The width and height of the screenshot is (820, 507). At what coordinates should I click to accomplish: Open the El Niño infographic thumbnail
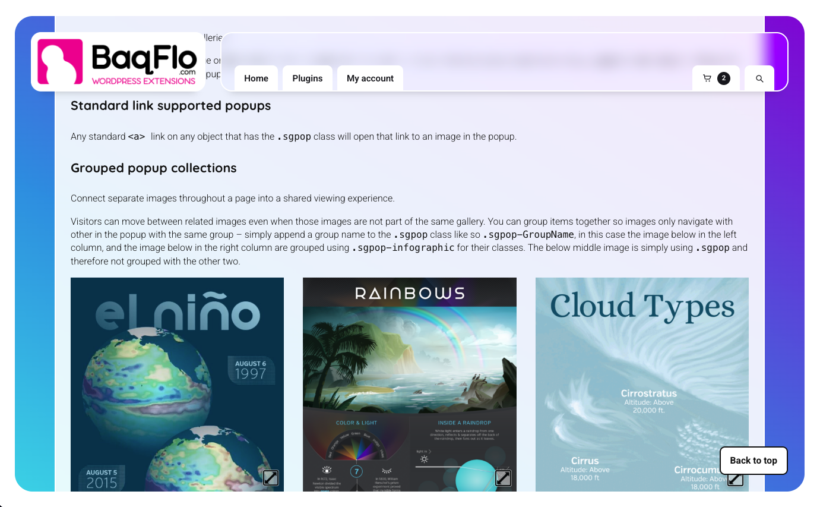coord(177,385)
